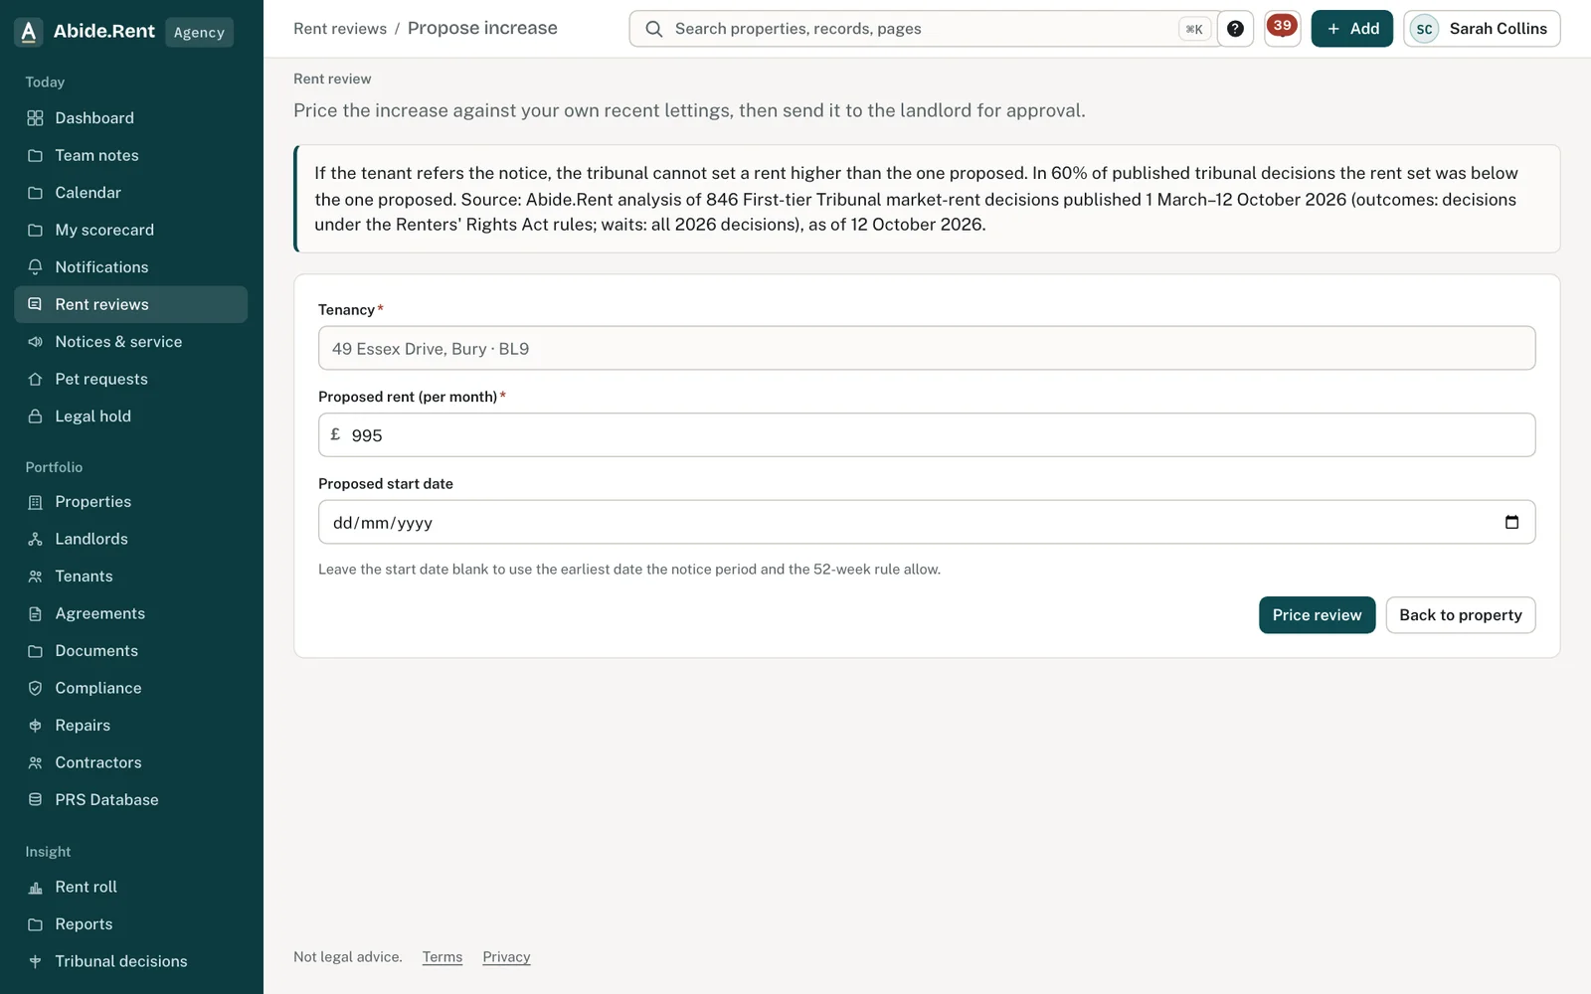Click the Agency badge beside logo

click(199, 32)
